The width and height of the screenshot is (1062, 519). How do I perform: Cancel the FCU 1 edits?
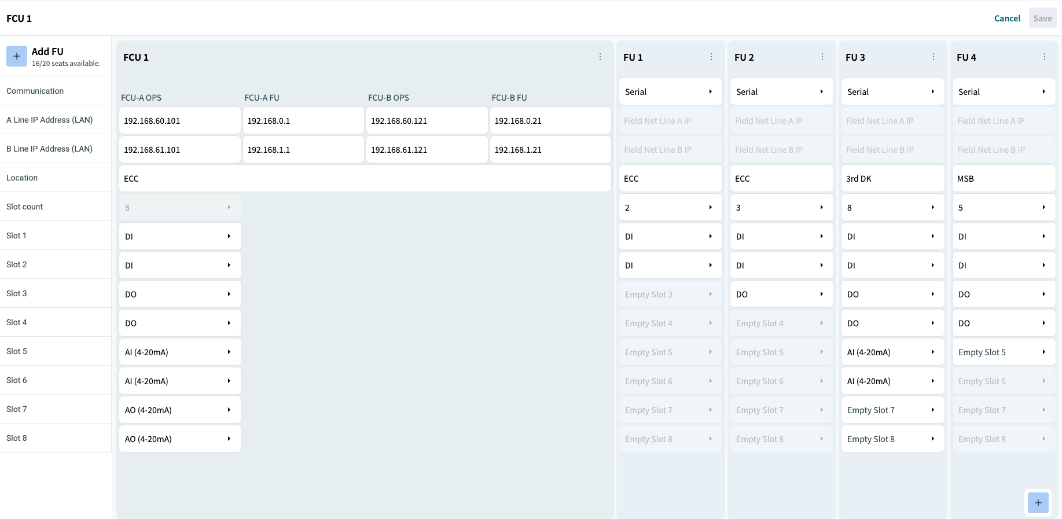click(1007, 19)
